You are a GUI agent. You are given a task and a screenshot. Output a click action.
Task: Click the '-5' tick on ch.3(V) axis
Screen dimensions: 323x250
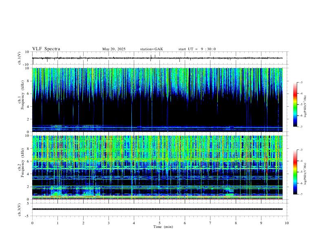(x=28, y=216)
